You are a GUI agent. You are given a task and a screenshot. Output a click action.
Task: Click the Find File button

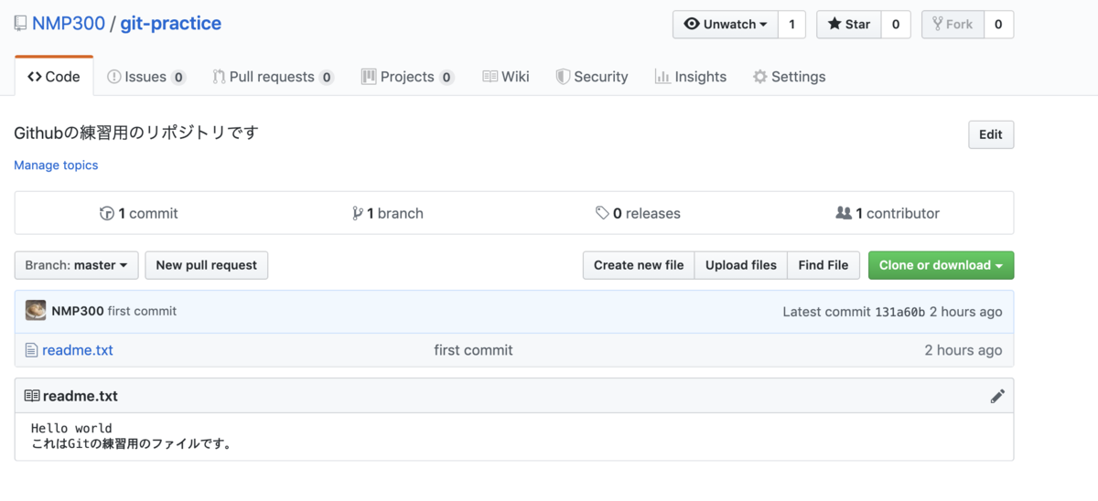click(x=823, y=265)
